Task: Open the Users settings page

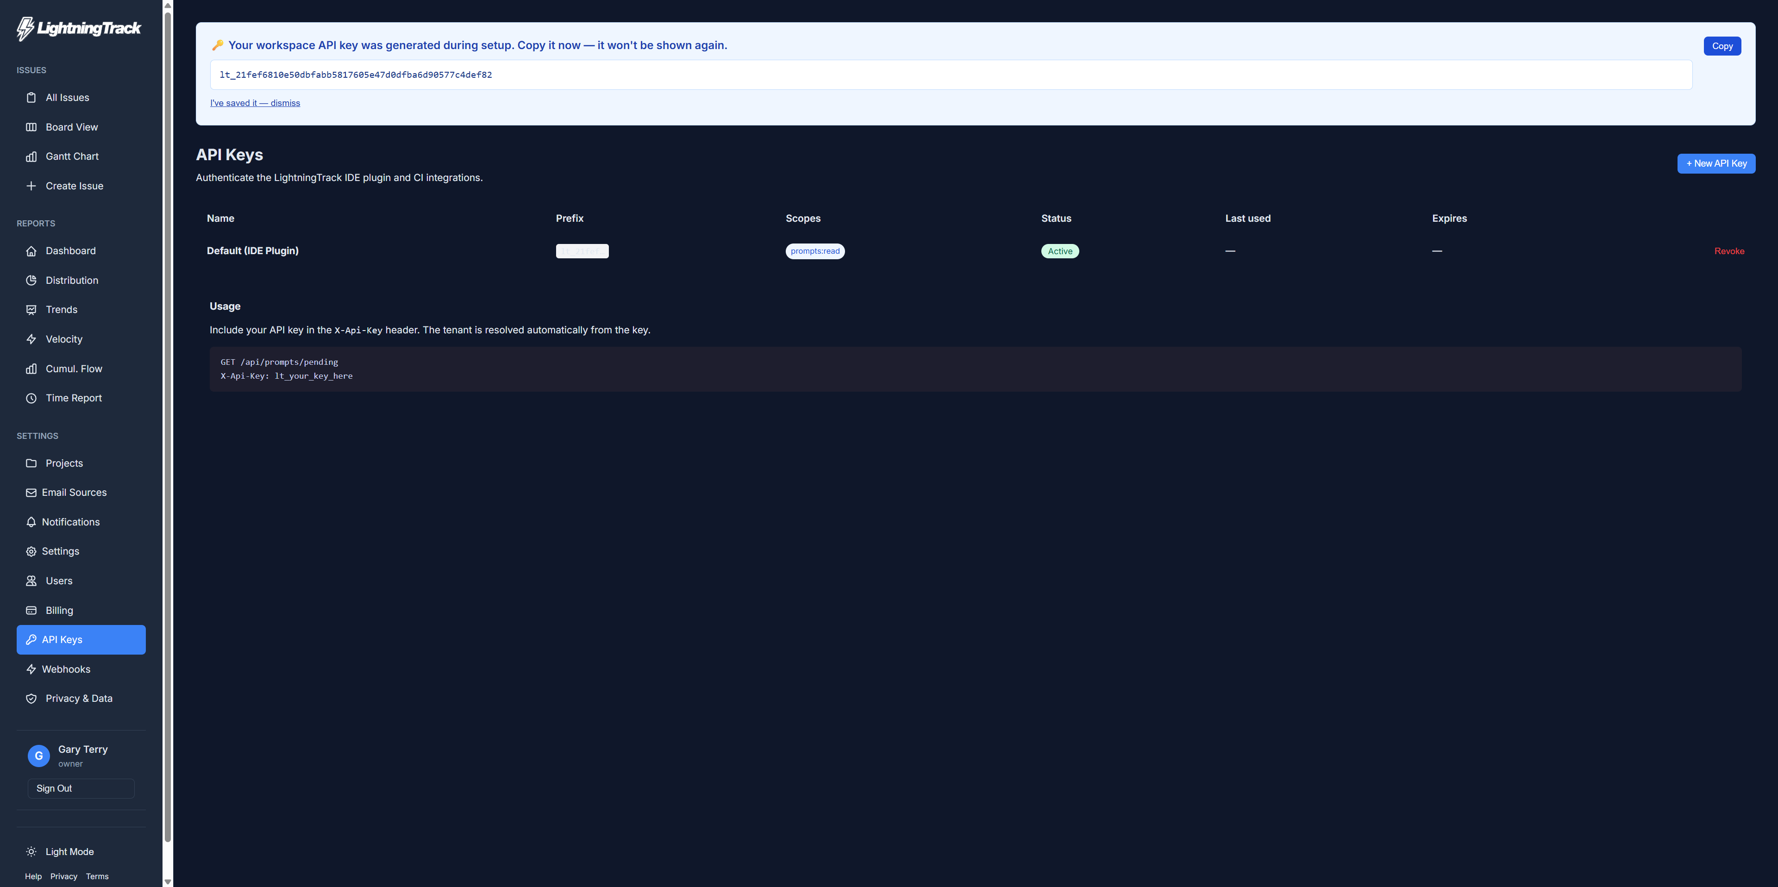Action: tap(59, 581)
